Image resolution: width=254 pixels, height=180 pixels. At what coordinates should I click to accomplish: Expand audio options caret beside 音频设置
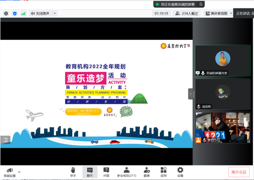point(19,172)
